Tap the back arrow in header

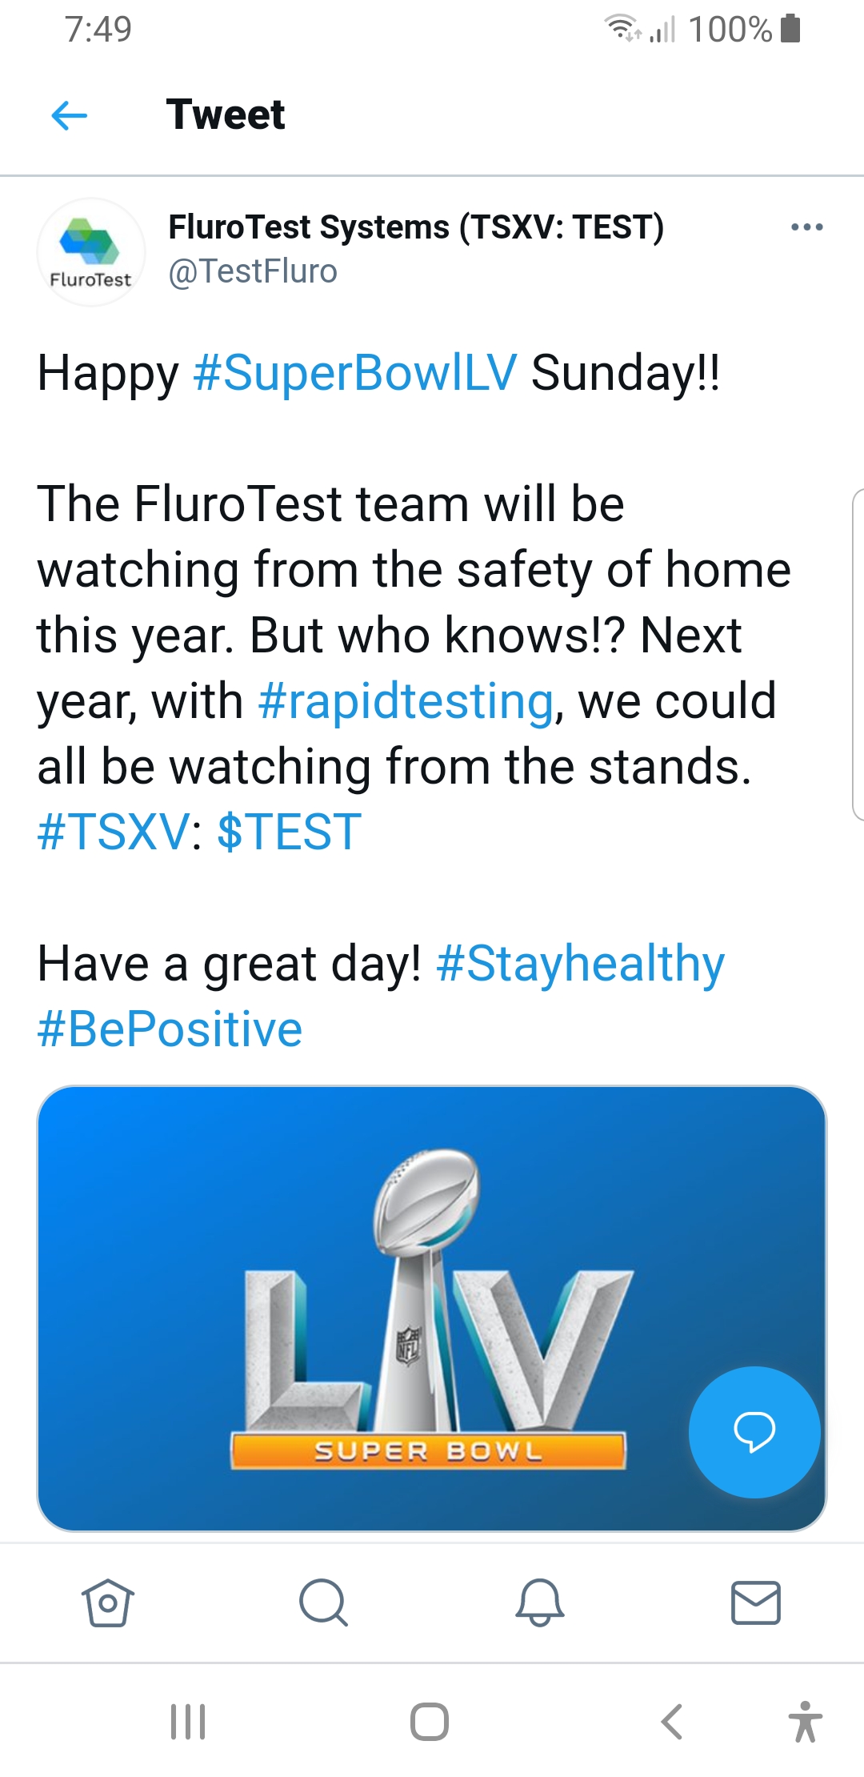[69, 115]
